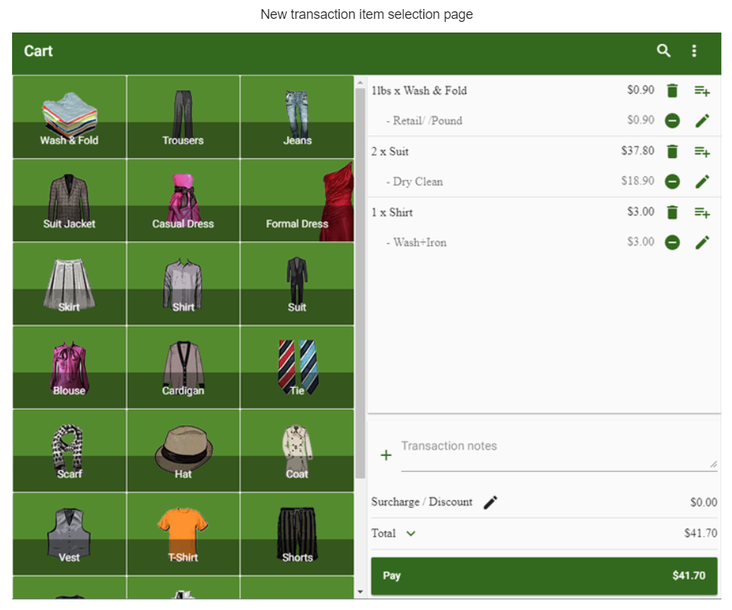Click the $37.80 Suit price
The image size is (732, 610).
[x=637, y=150]
